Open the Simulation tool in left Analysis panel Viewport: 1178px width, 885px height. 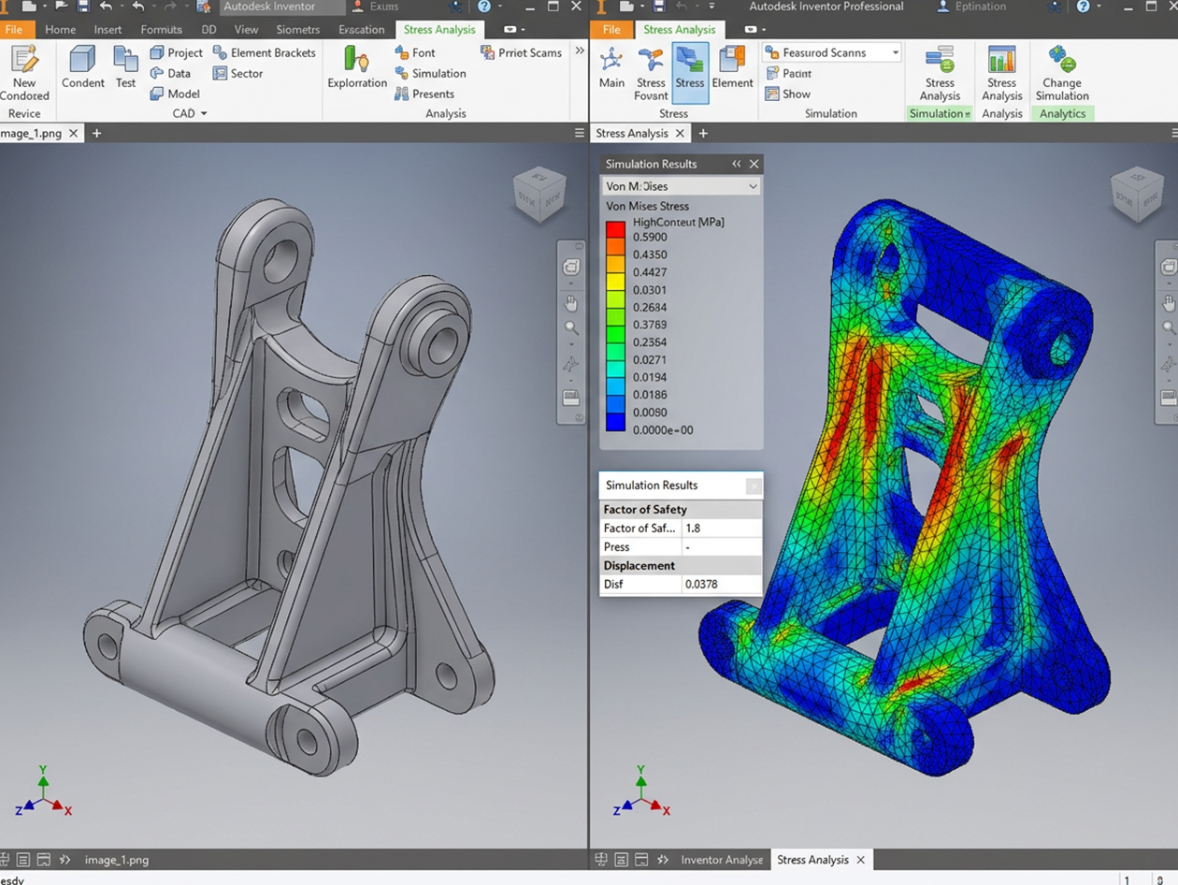point(430,73)
